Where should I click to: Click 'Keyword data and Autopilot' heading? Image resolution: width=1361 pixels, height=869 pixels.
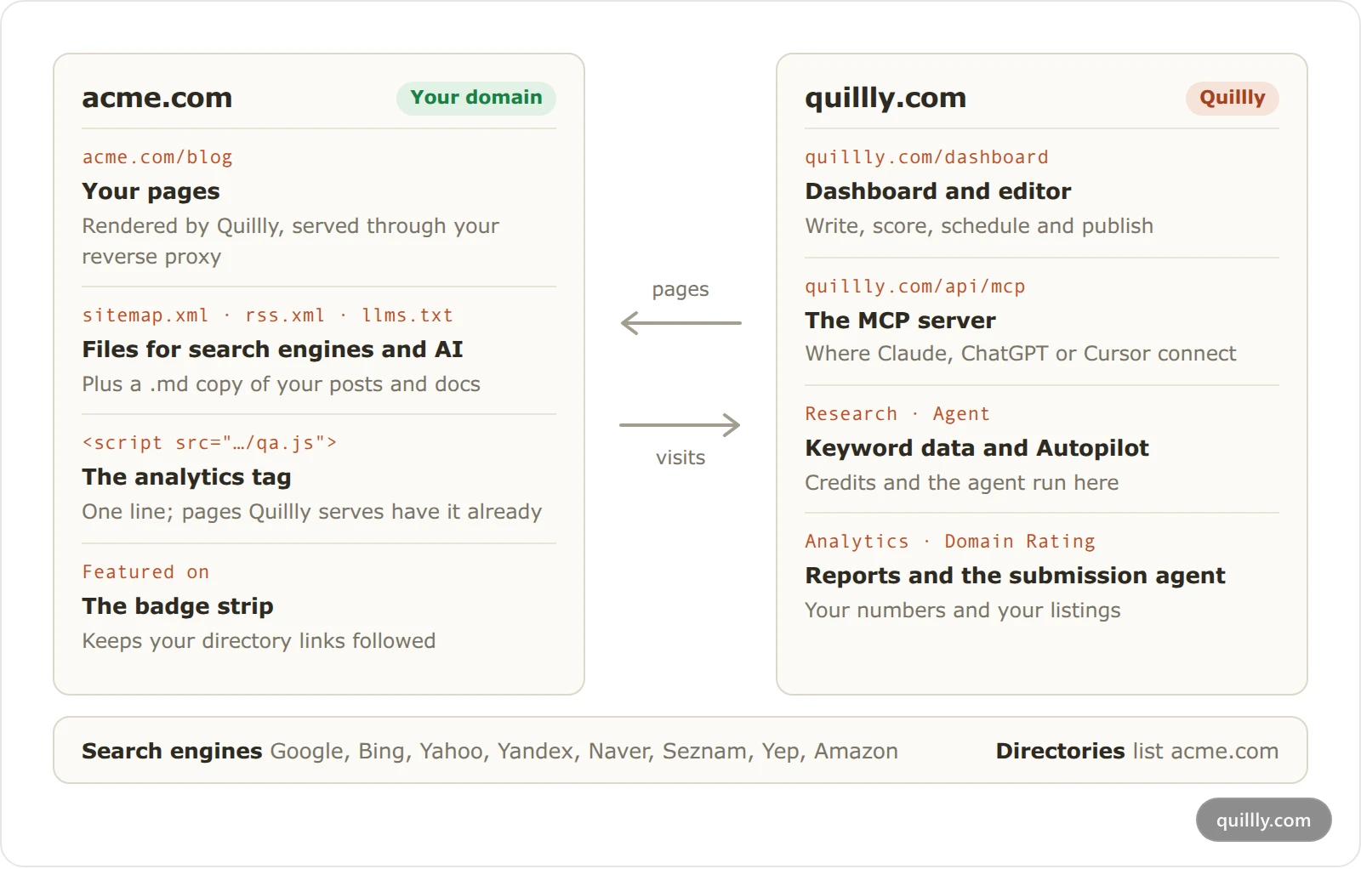(977, 448)
